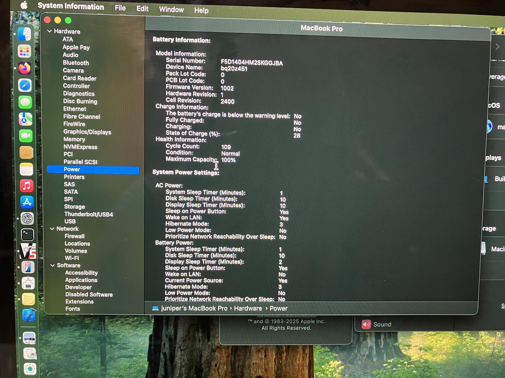Select Graphics/Displays in the sidebar
Image resolution: width=505 pixels, height=378 pixels.
pos(87,132)
